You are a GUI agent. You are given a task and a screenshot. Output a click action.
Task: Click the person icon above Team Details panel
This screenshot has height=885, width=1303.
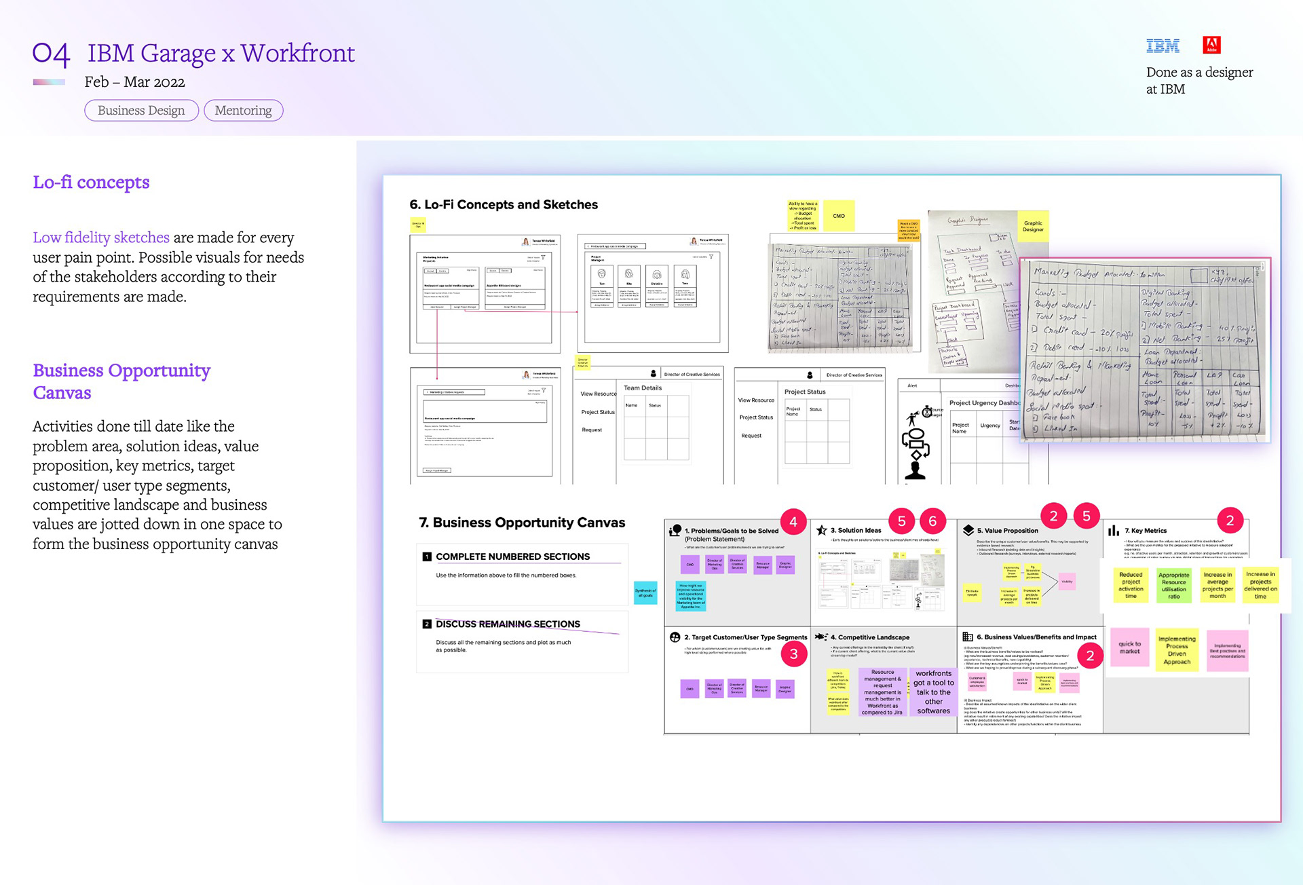[654, 374]
